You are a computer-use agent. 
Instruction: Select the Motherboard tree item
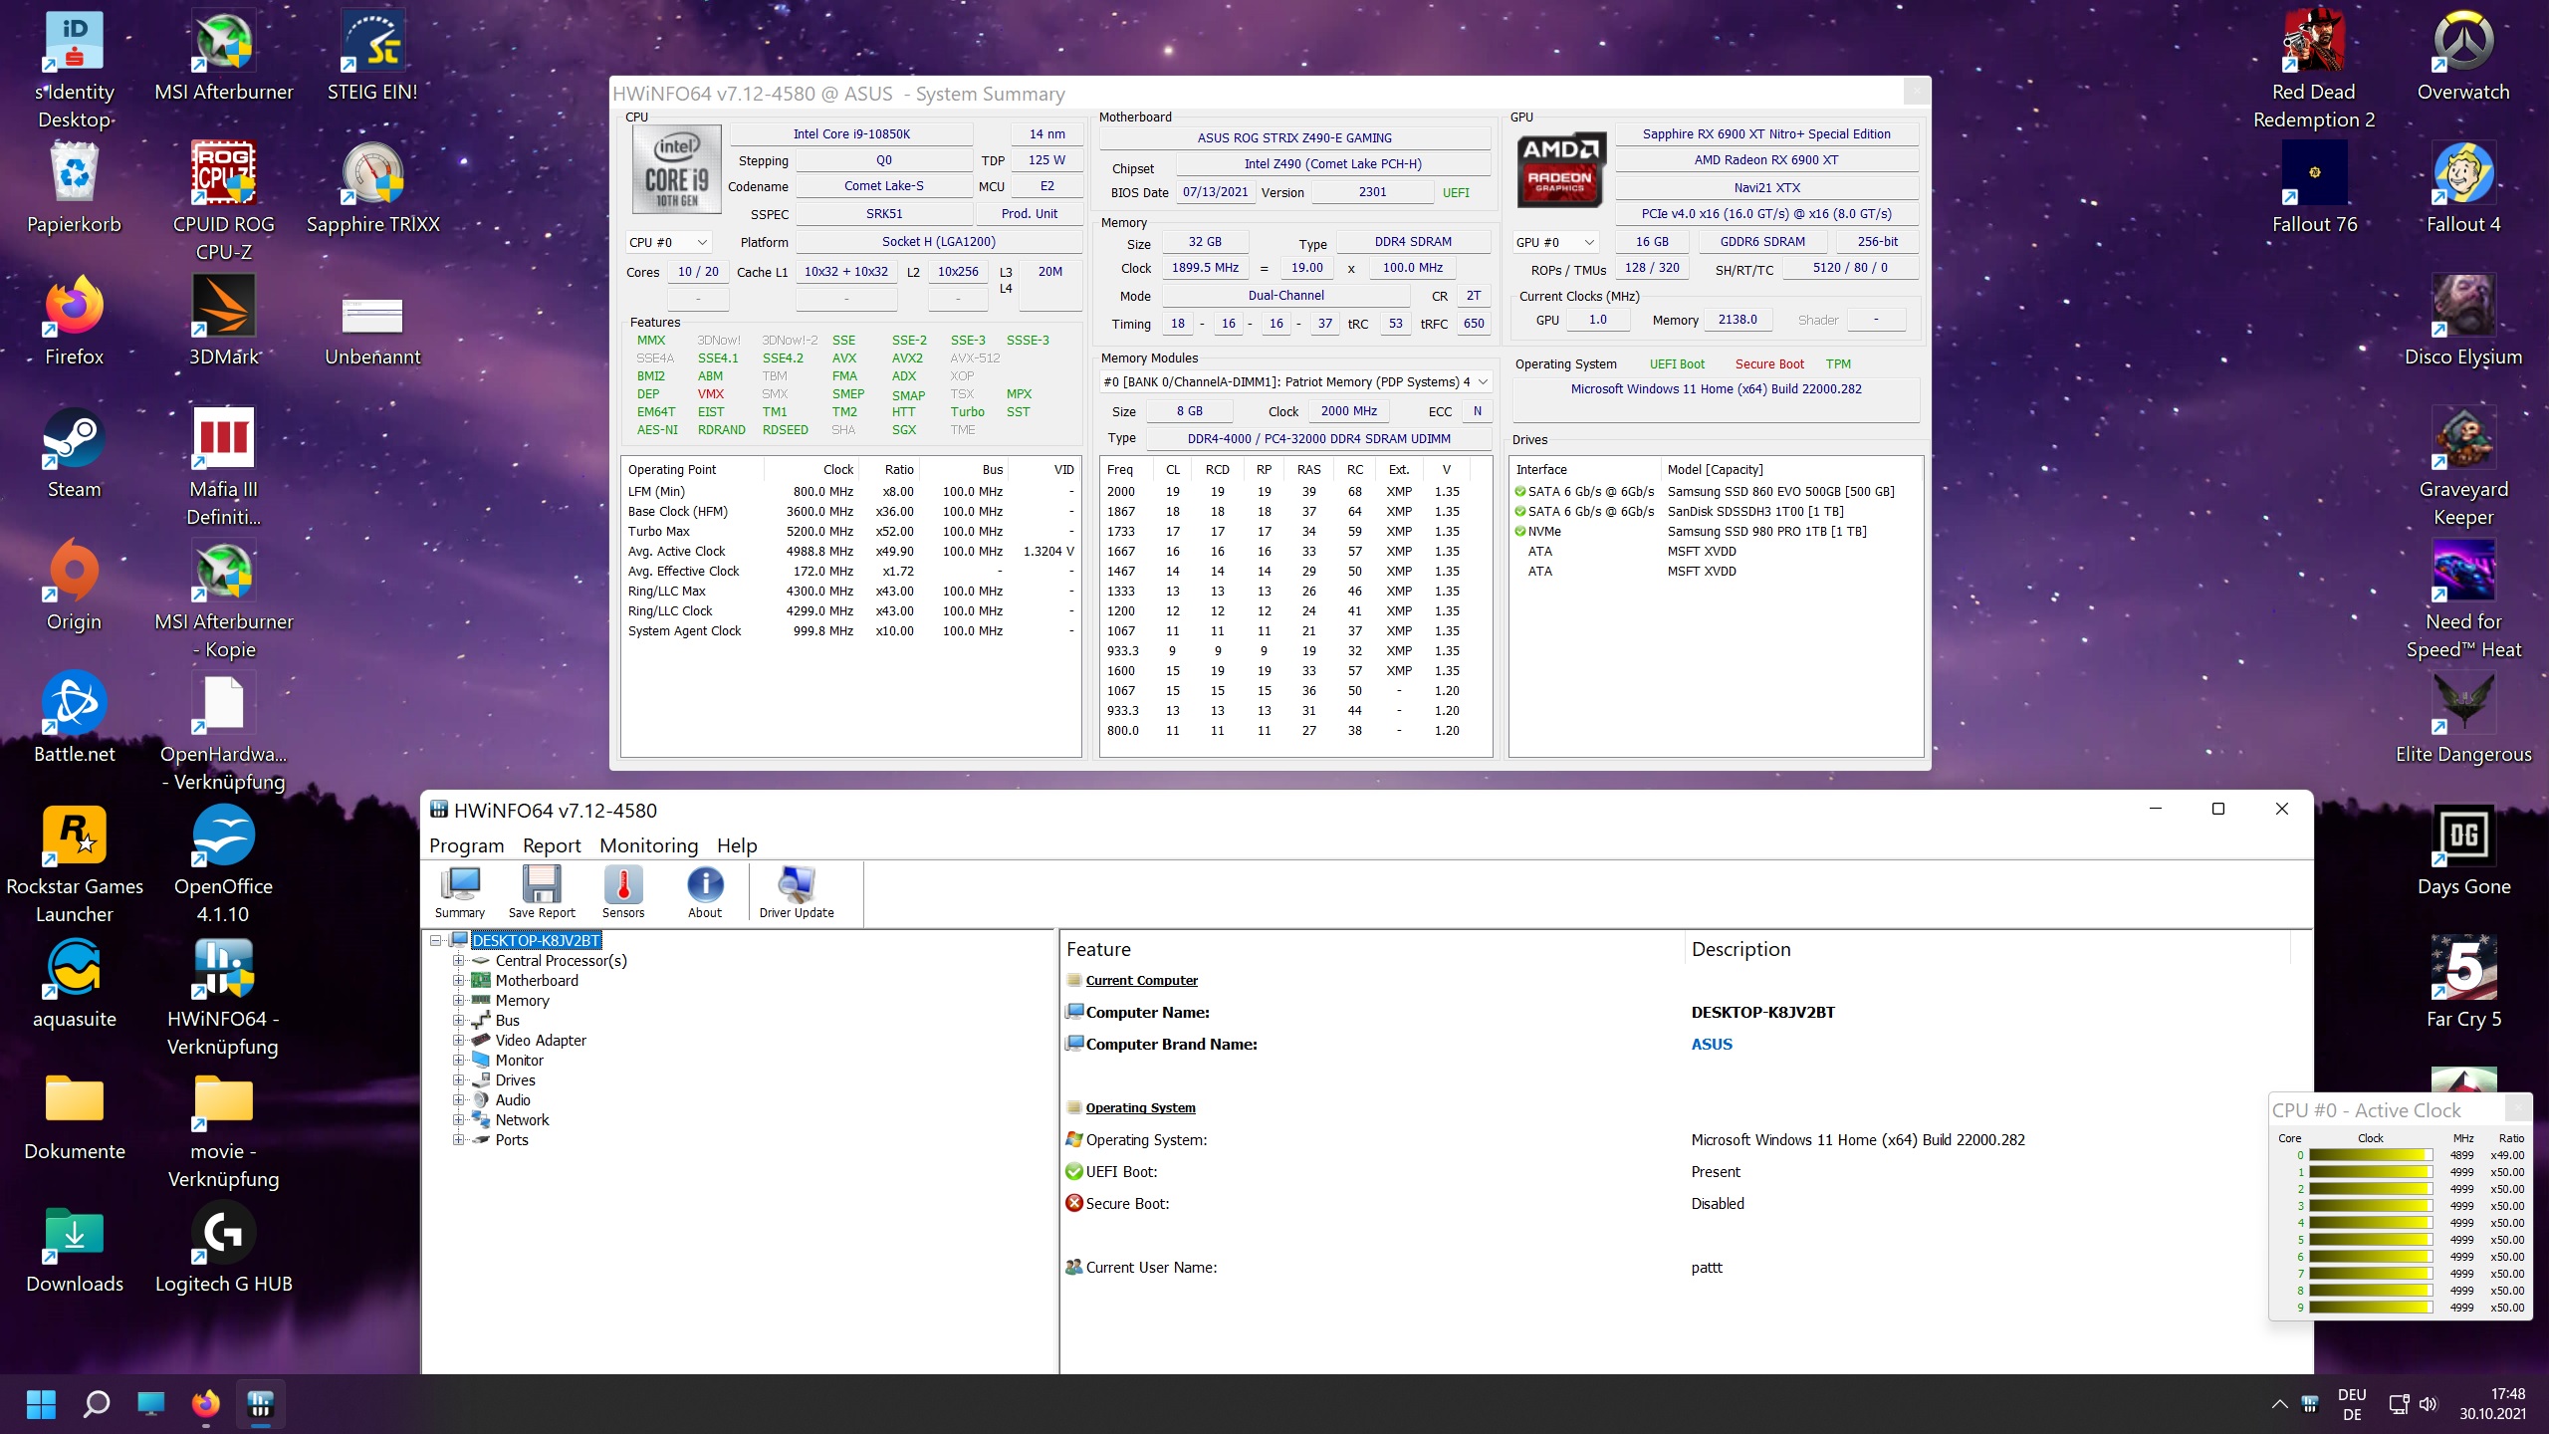click(537, 981)
